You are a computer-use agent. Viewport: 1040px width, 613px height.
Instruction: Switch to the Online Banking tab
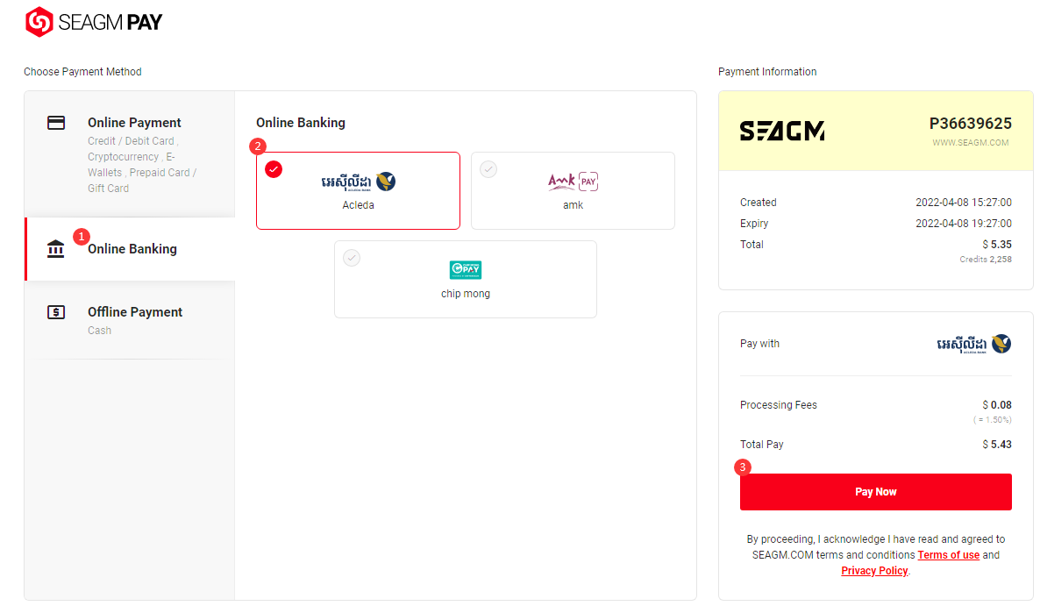(130, 249)
